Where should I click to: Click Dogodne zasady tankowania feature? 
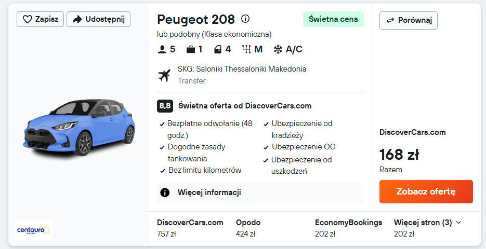click(196, 153)
